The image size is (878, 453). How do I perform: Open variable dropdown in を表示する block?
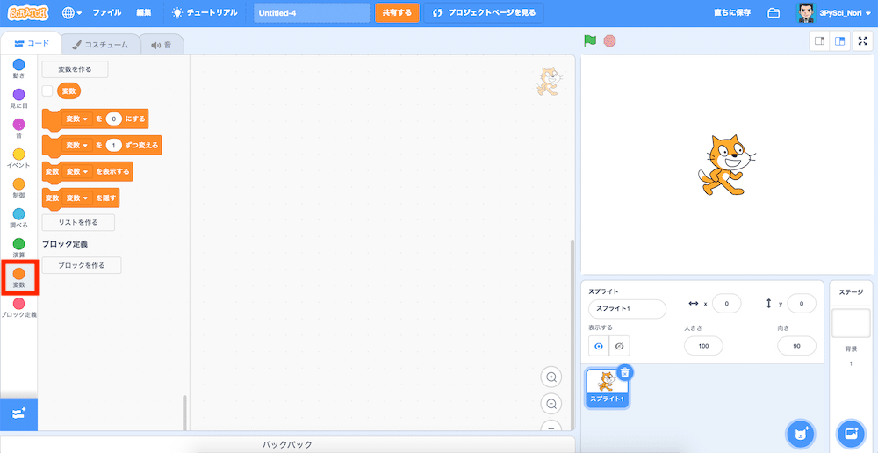[x=77, y=171]
